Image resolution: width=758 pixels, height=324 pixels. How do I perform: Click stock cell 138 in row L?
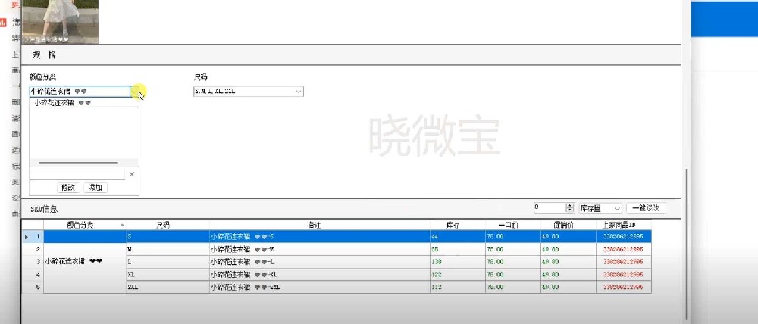pyautogui.click(x=457, y=261)
